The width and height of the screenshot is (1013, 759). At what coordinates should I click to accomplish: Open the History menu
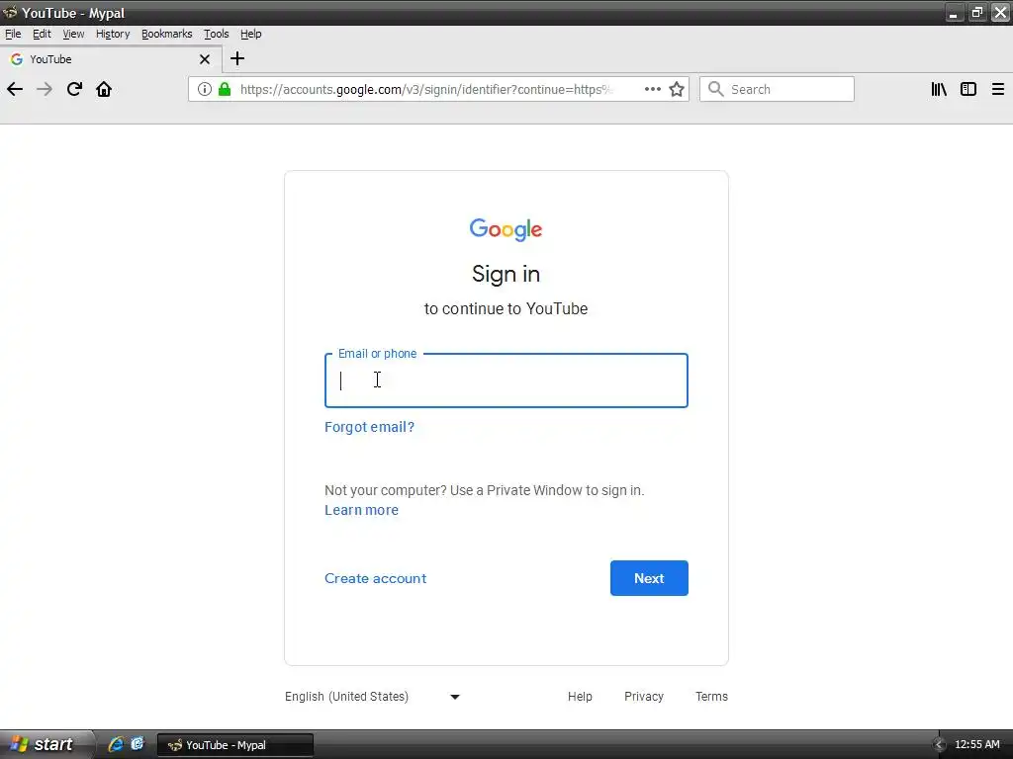(x=113, y=34)
